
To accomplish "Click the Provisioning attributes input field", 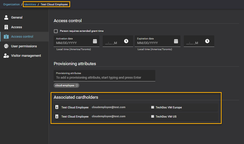I will click(104, 77).
